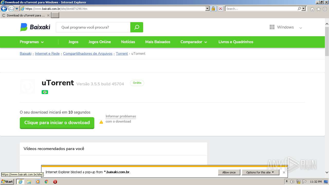Click the Brazil flag language icon

[45, 92]
